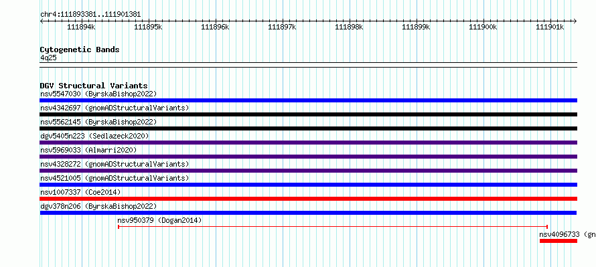Click the Cytogenetic Bands track title

(x=80, y=50)
